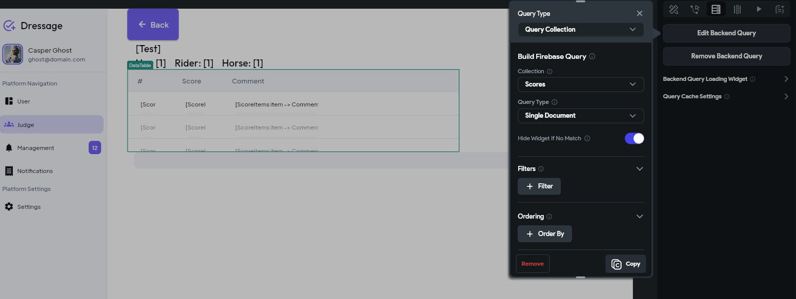Image resolution: width=796 pixels, height=299 pixels.
Task: Toggle Hide Widget If No Match
Action: [634, 138]
